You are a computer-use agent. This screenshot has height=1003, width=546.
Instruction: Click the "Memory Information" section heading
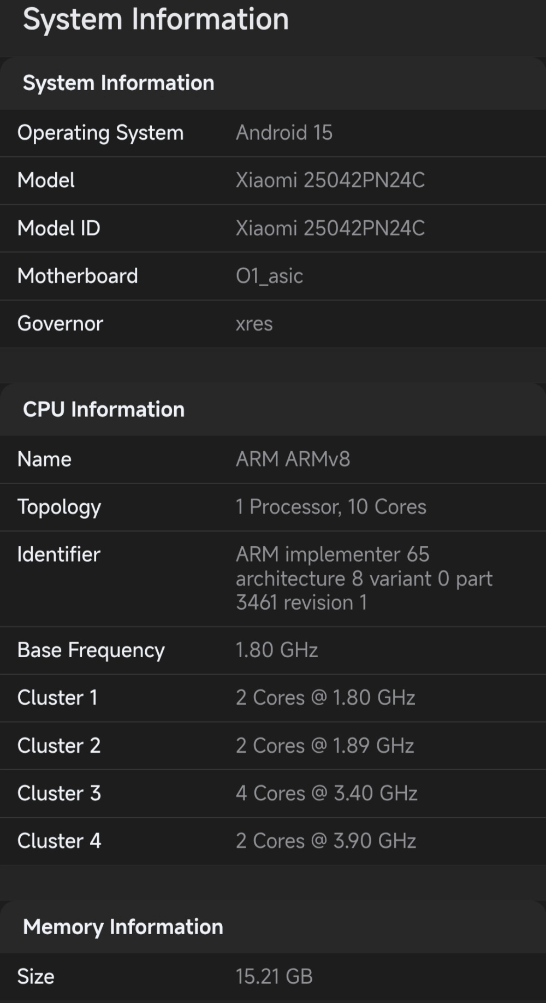(x=123, y=927)
